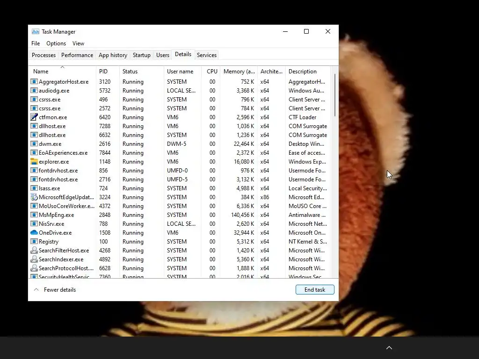Switch to the App history tab
479x359 pixels.
(x=113, y=55)
